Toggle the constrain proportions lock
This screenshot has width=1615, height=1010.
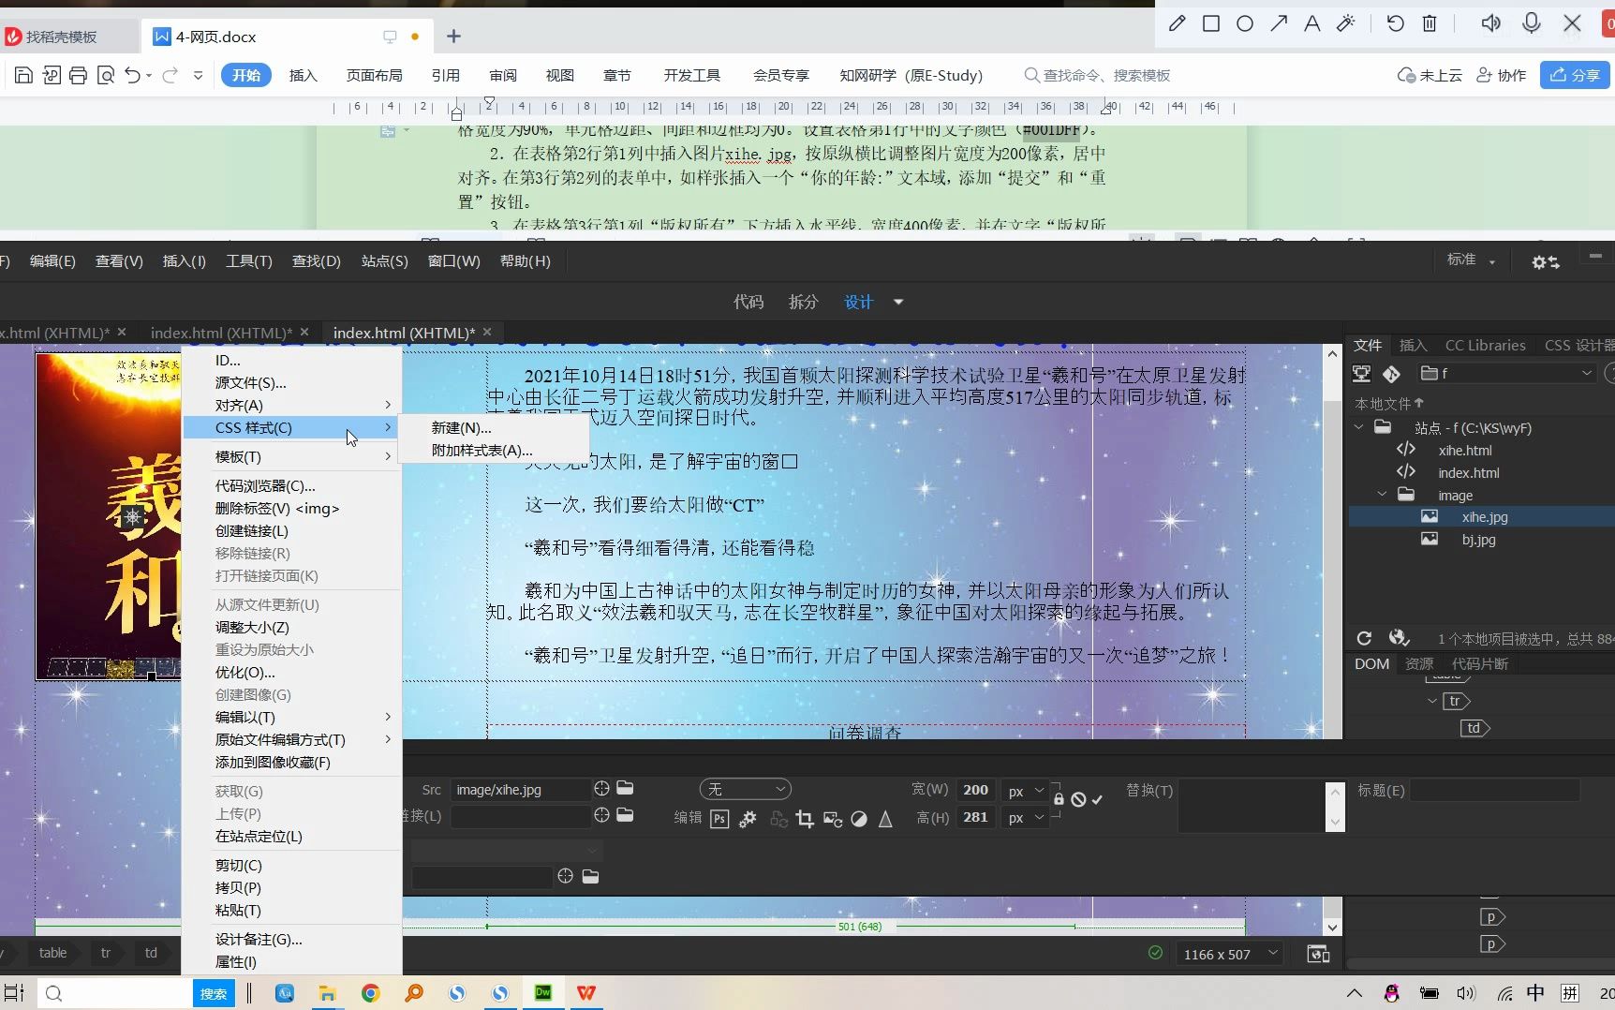pos(1059,798)
